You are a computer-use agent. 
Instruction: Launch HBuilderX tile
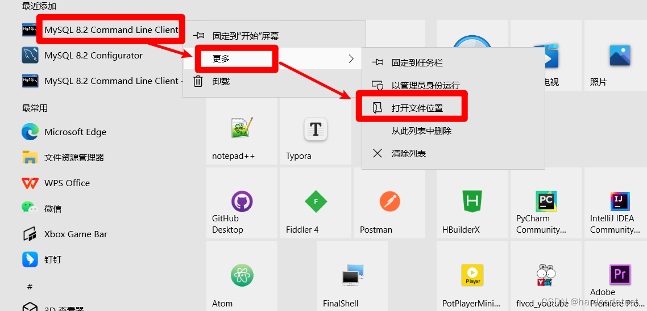pyautogui.click(x=472, y=203)
